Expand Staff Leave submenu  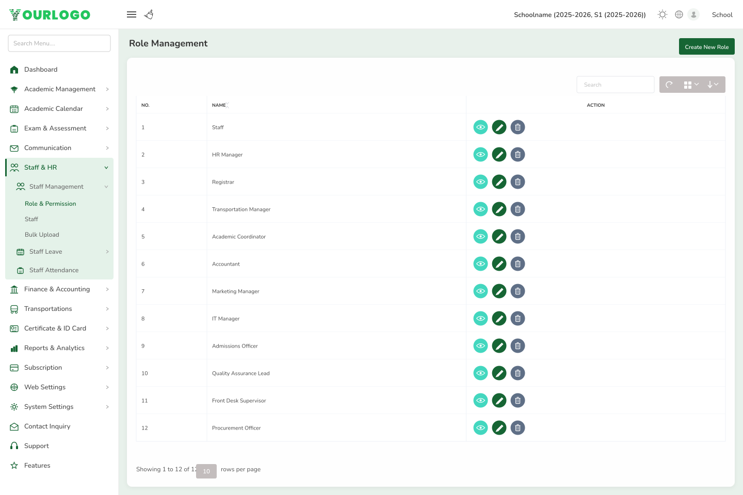[62, 252]
